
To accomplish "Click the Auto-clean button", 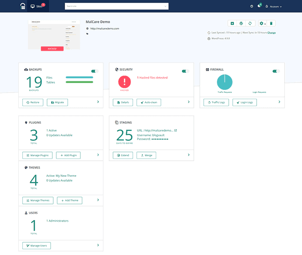I will coord(149,102).
